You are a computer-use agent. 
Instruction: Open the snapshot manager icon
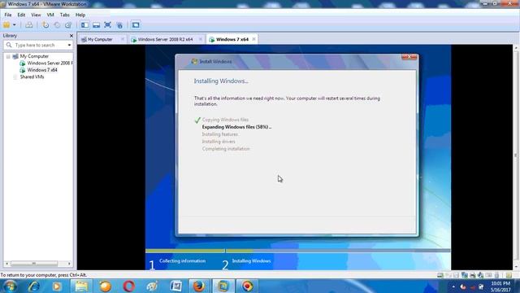point(68,25)
